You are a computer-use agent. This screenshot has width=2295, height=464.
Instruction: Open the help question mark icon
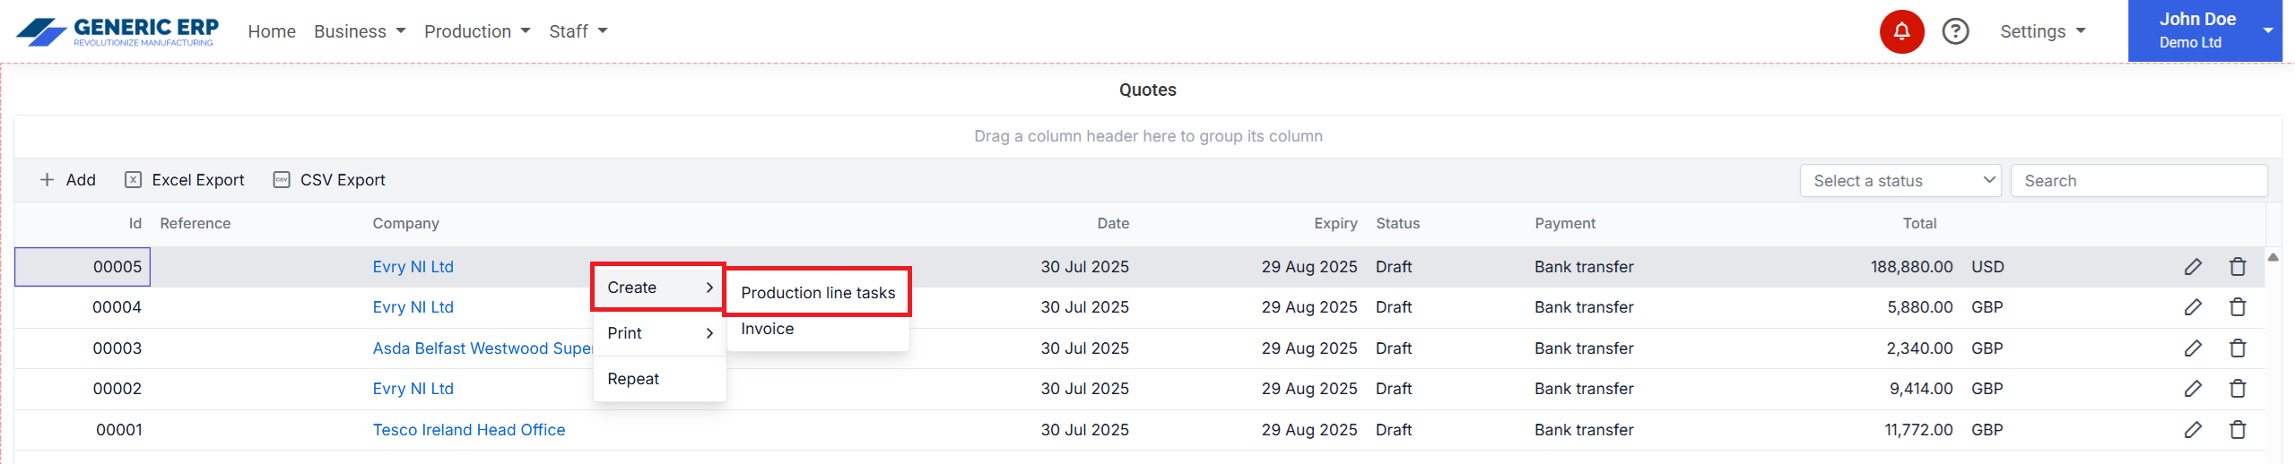tap(1954, 32)
